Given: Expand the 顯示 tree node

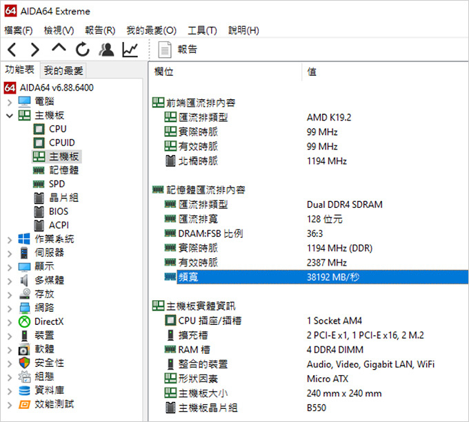Looking at the screenshot, I should (10, 267).
